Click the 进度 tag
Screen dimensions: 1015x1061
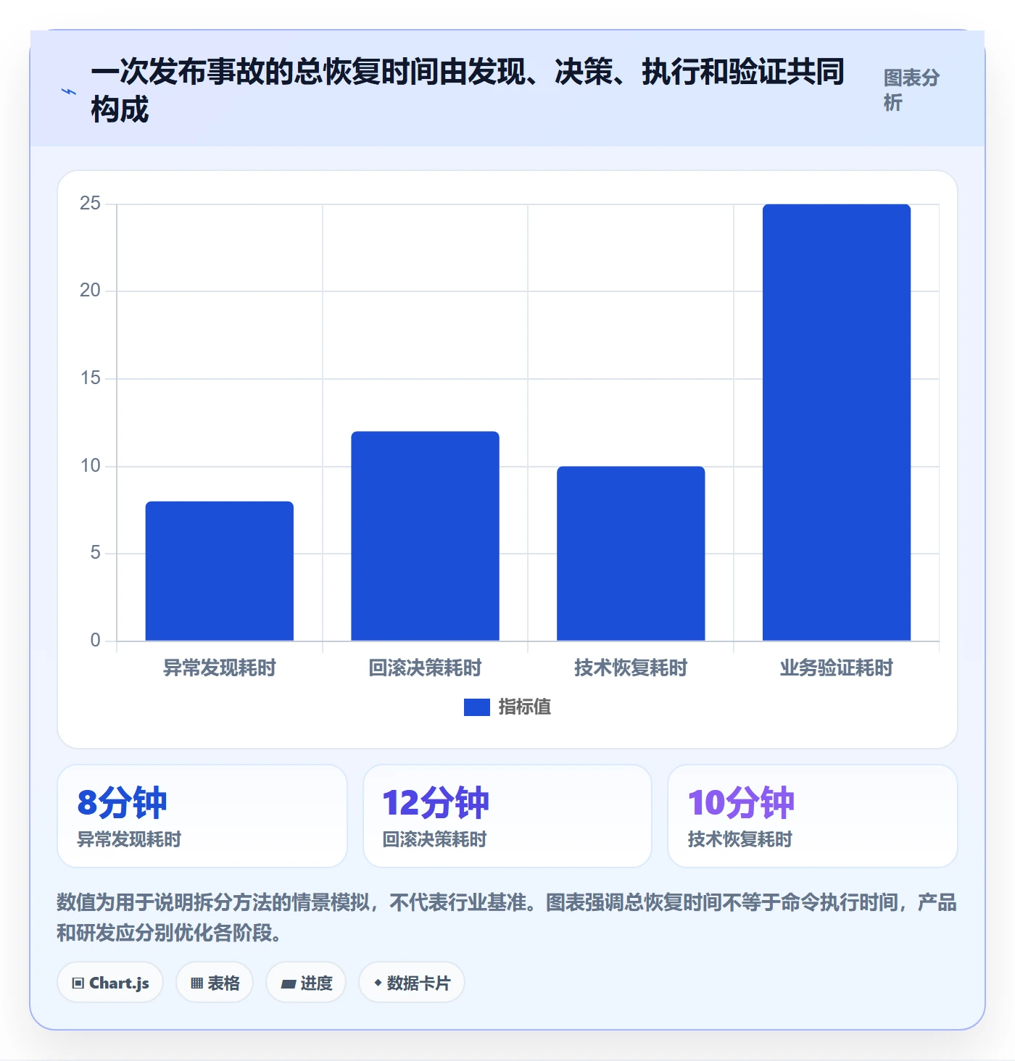(306, 983)
